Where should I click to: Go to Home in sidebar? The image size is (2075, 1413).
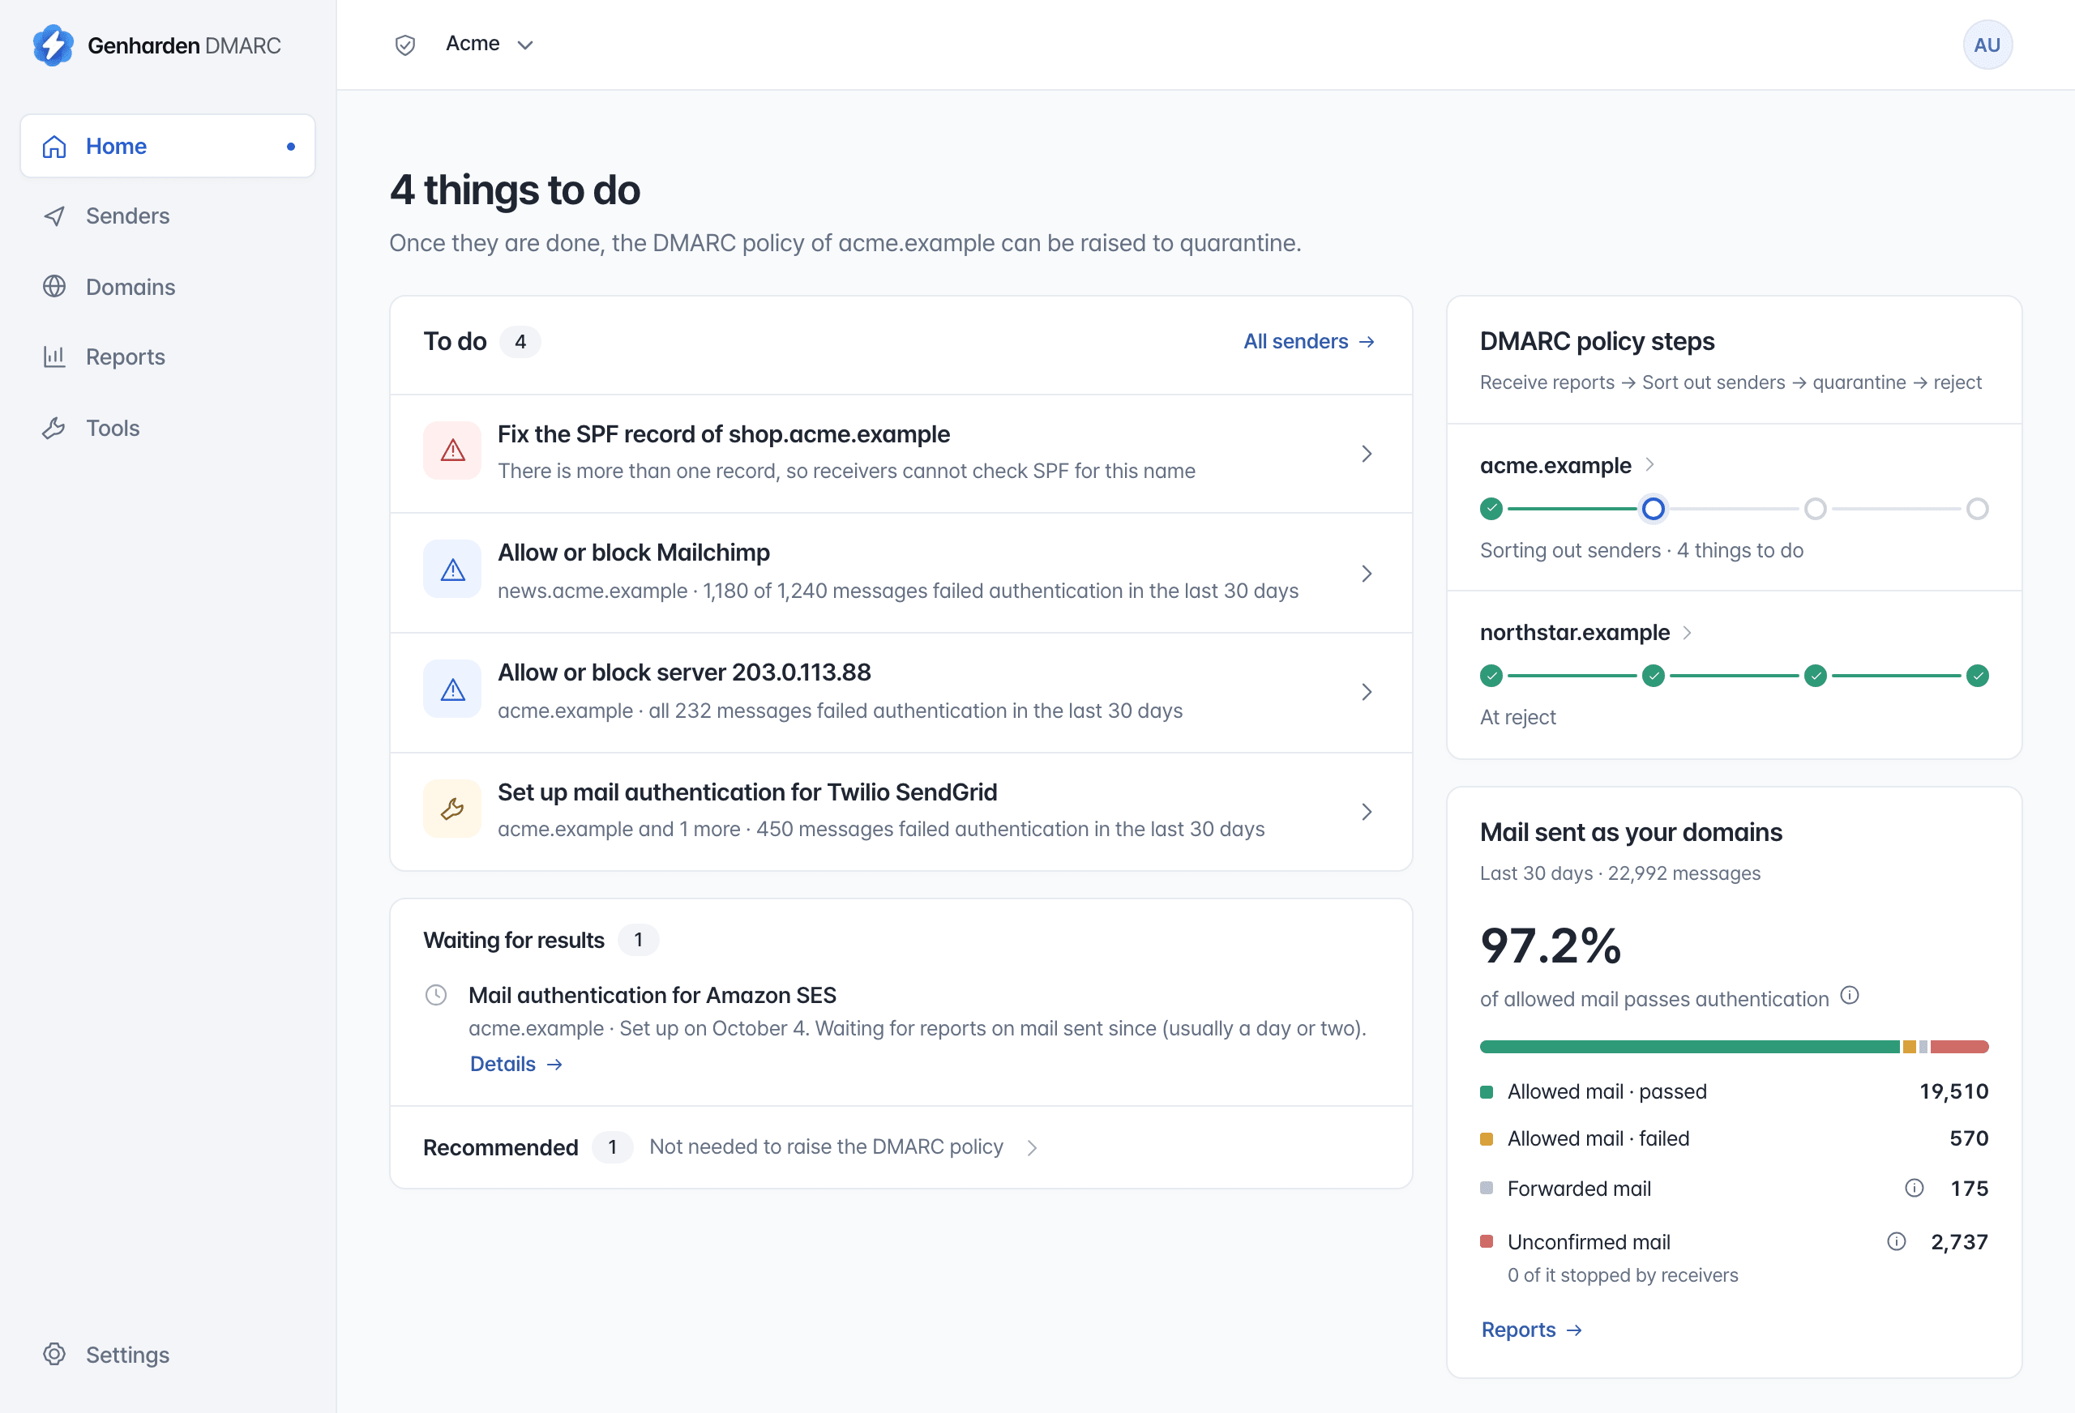click(x=168, y=146)
